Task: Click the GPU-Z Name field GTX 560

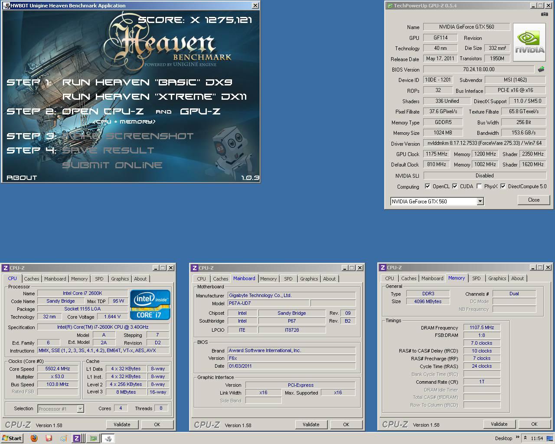Action: (x=467, y=27)
